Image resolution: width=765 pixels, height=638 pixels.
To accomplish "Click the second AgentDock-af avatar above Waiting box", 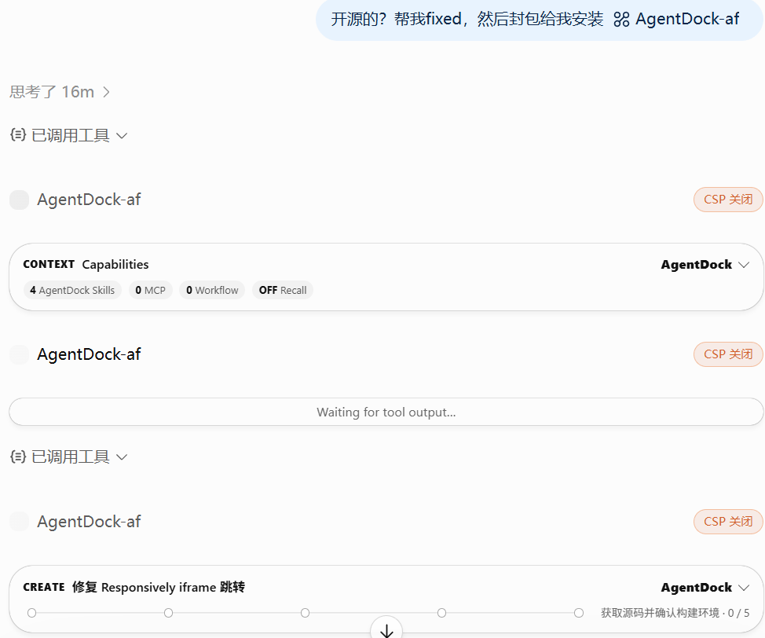I will [x=20, y=354].
